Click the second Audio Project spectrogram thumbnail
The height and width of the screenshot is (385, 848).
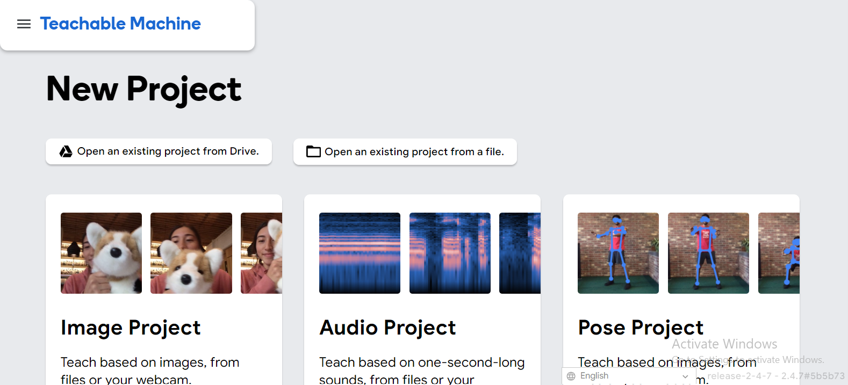[450, 253]
